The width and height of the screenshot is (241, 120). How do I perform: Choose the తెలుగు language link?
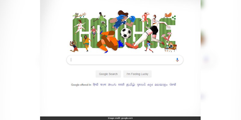(112, 85)
